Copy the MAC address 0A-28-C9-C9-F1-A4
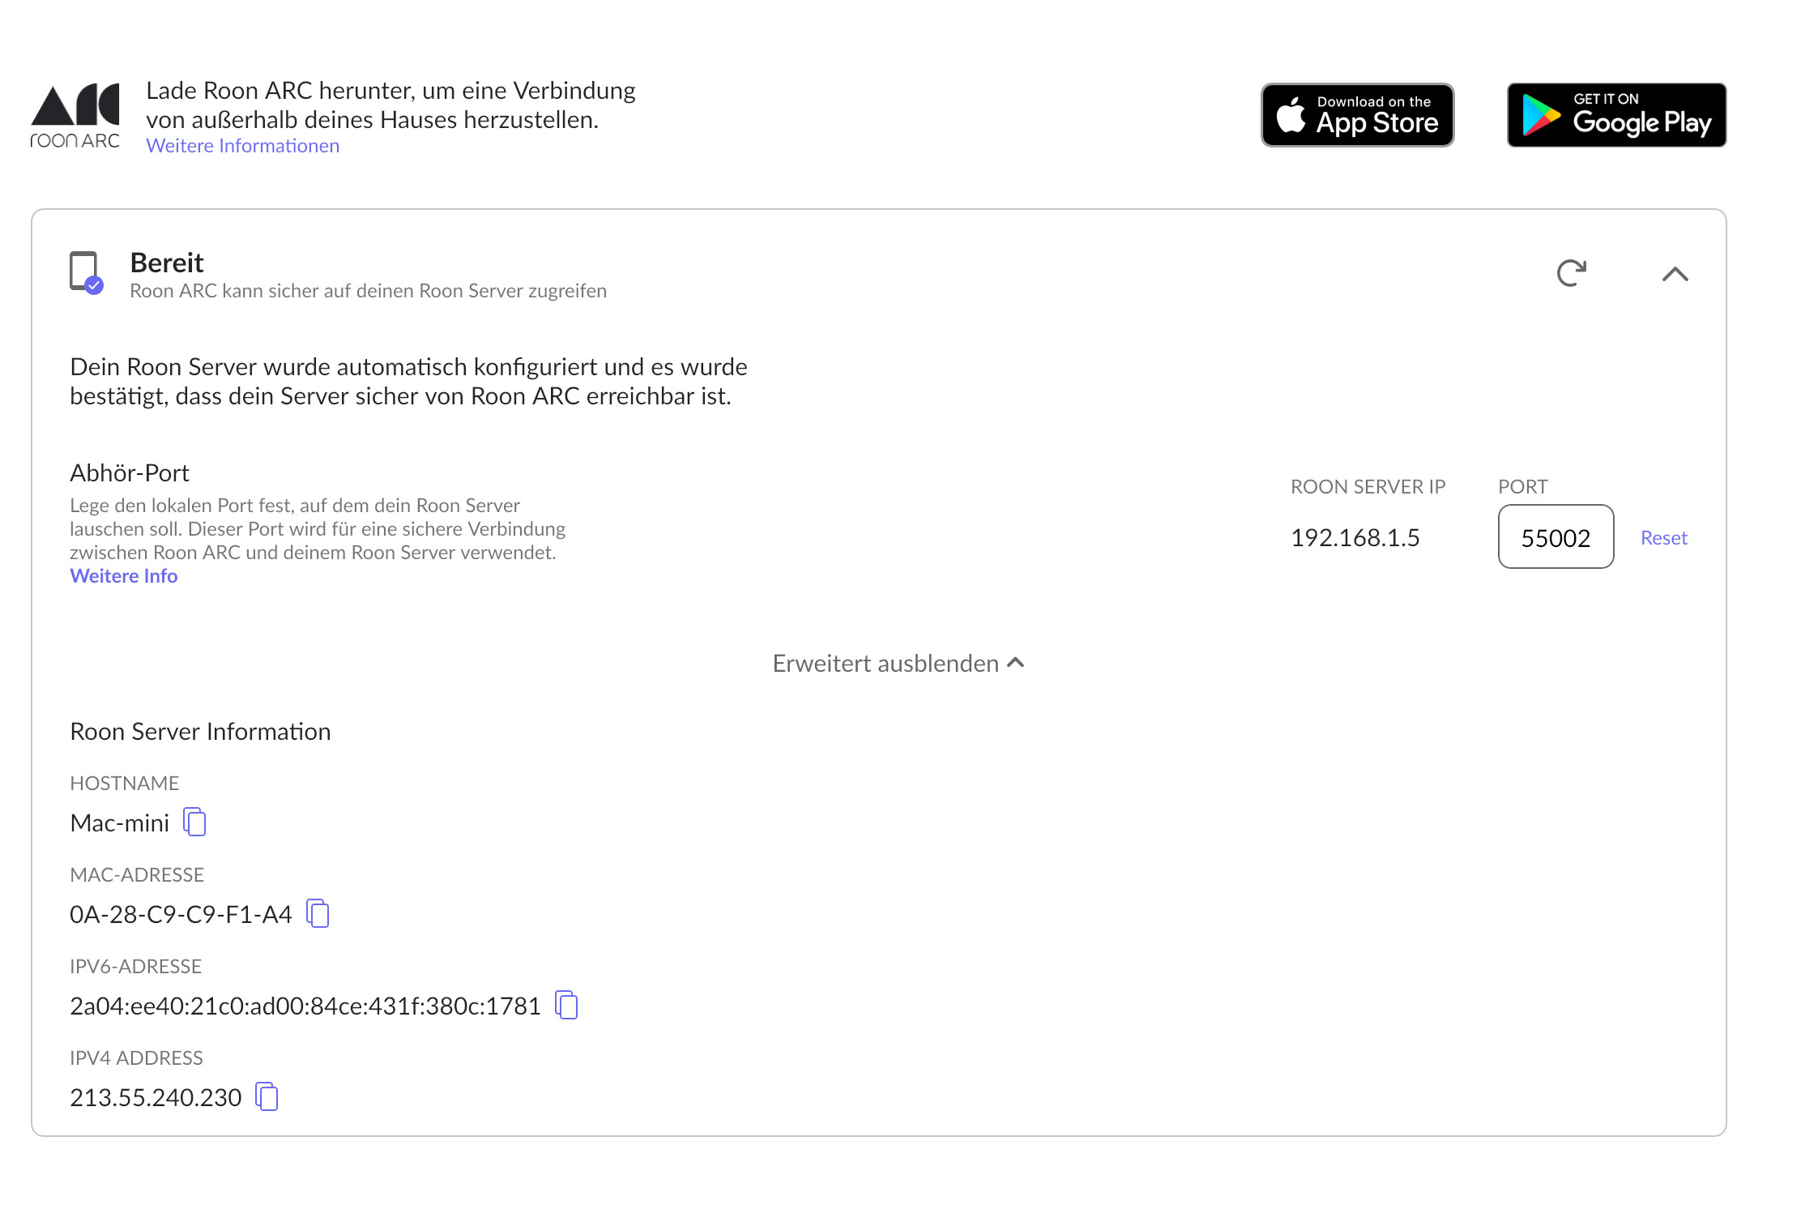1818x1222 pixels. 318,914
